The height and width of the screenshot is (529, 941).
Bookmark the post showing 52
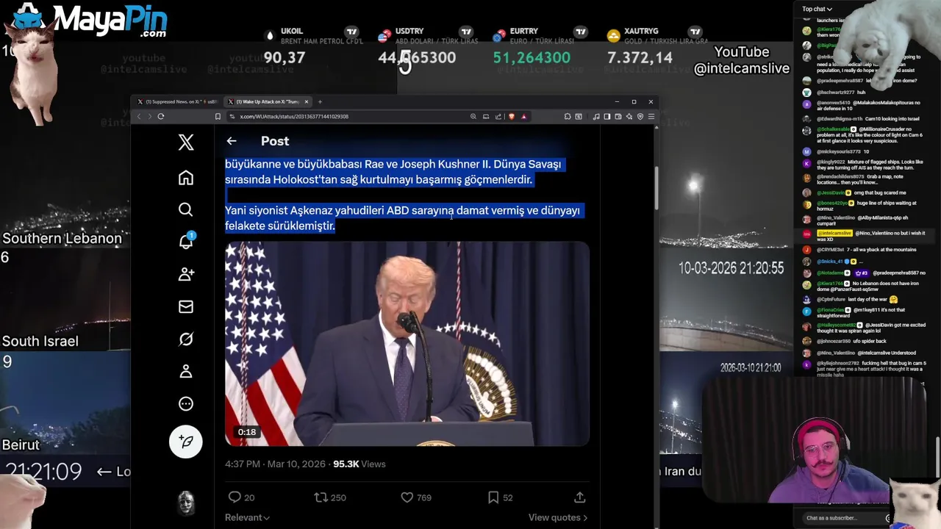pos(500,497)
